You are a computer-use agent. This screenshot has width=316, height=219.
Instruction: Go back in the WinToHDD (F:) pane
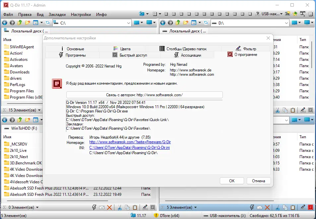(5, 120)
